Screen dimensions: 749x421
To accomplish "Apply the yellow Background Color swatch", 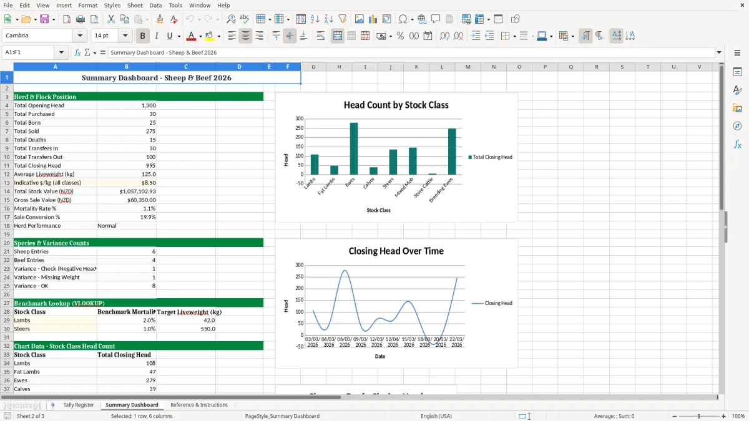I will point(210,36).
